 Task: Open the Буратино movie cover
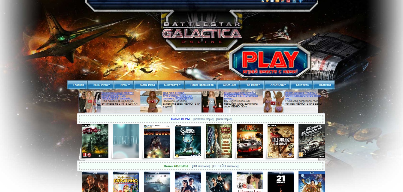[126, 182]
